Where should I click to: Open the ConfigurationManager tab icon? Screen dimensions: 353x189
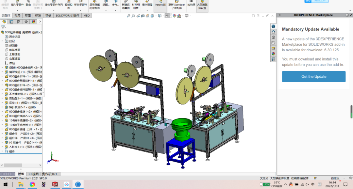pos(19,22)
